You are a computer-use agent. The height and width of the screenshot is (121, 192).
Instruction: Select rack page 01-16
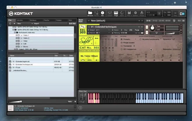[x=148, y=21]
